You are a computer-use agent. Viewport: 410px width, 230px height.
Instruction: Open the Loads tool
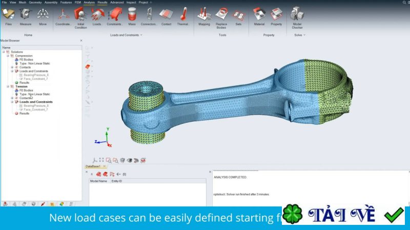(97, 17)
